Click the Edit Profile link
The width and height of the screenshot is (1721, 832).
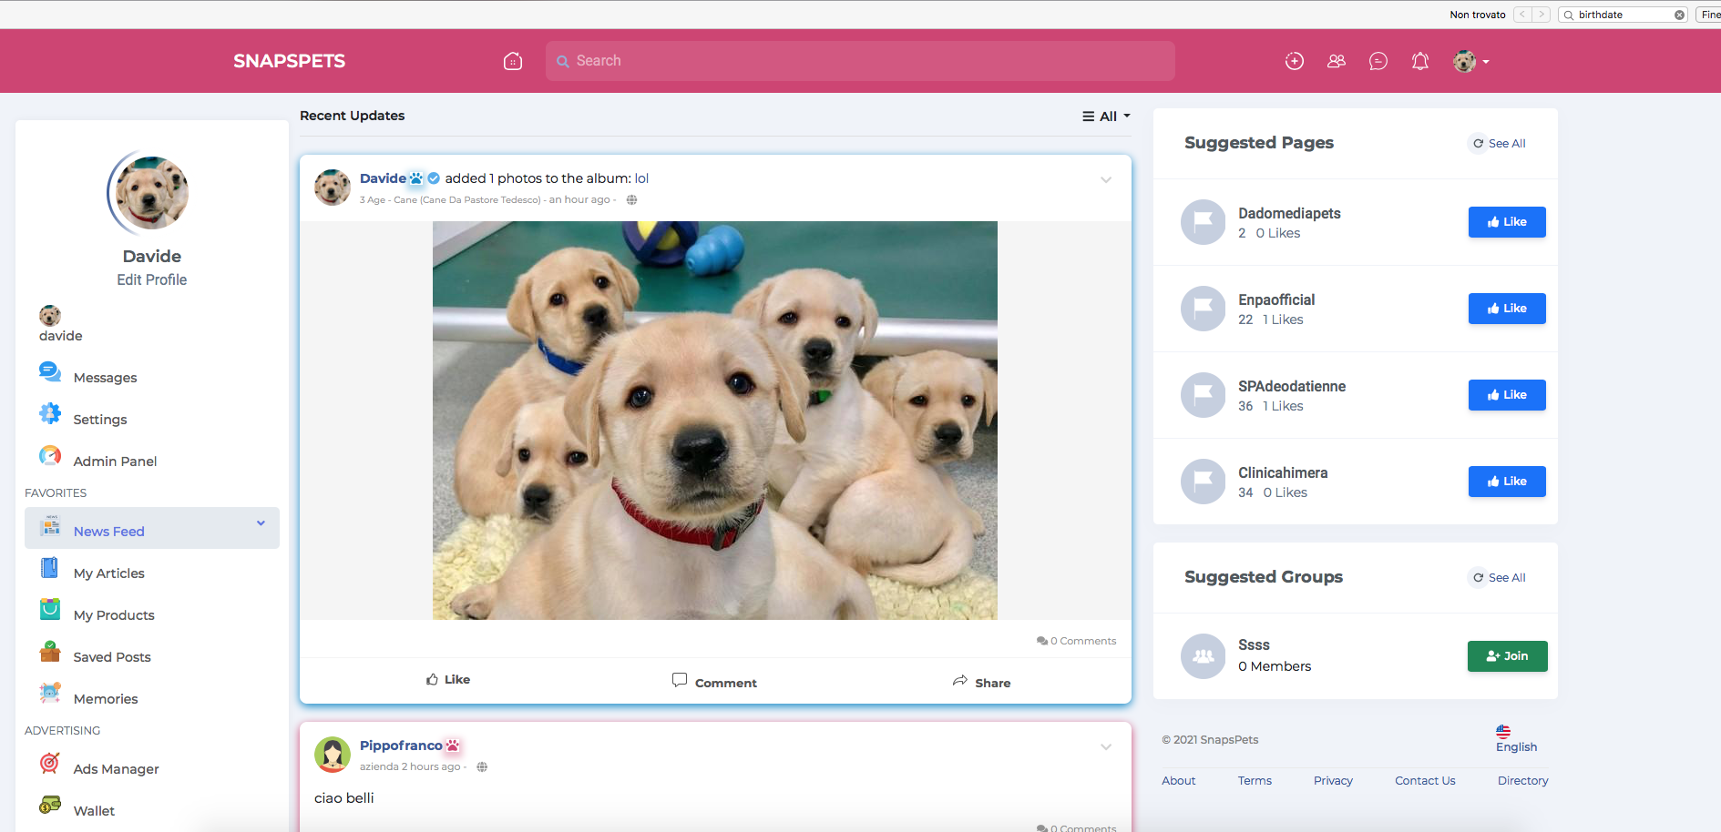pyautogui.click(x=151, y=280)
